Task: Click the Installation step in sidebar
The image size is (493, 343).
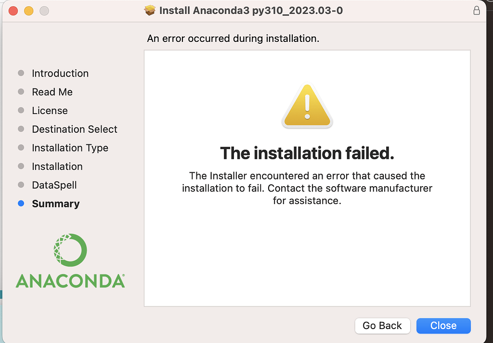Action: point(57,166)
